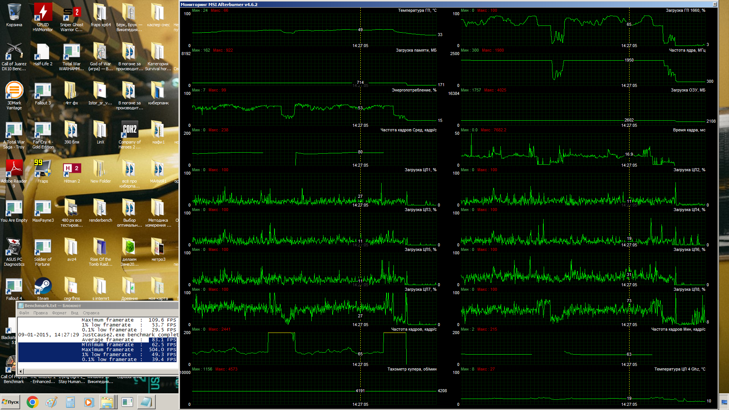Viewport: 729px width, 410px height.
Task: Open the Формат menu in Notepad
Action: (x=59, y=313)
